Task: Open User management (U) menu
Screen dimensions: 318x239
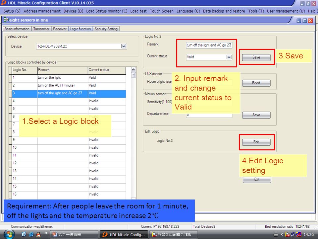Action: point(286,11)
